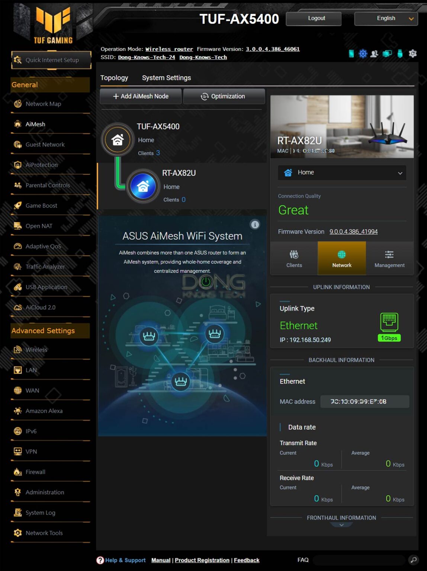Switch to the System Settings tab
The width and height of the screenshot is (427, 571).
point(166,78)
